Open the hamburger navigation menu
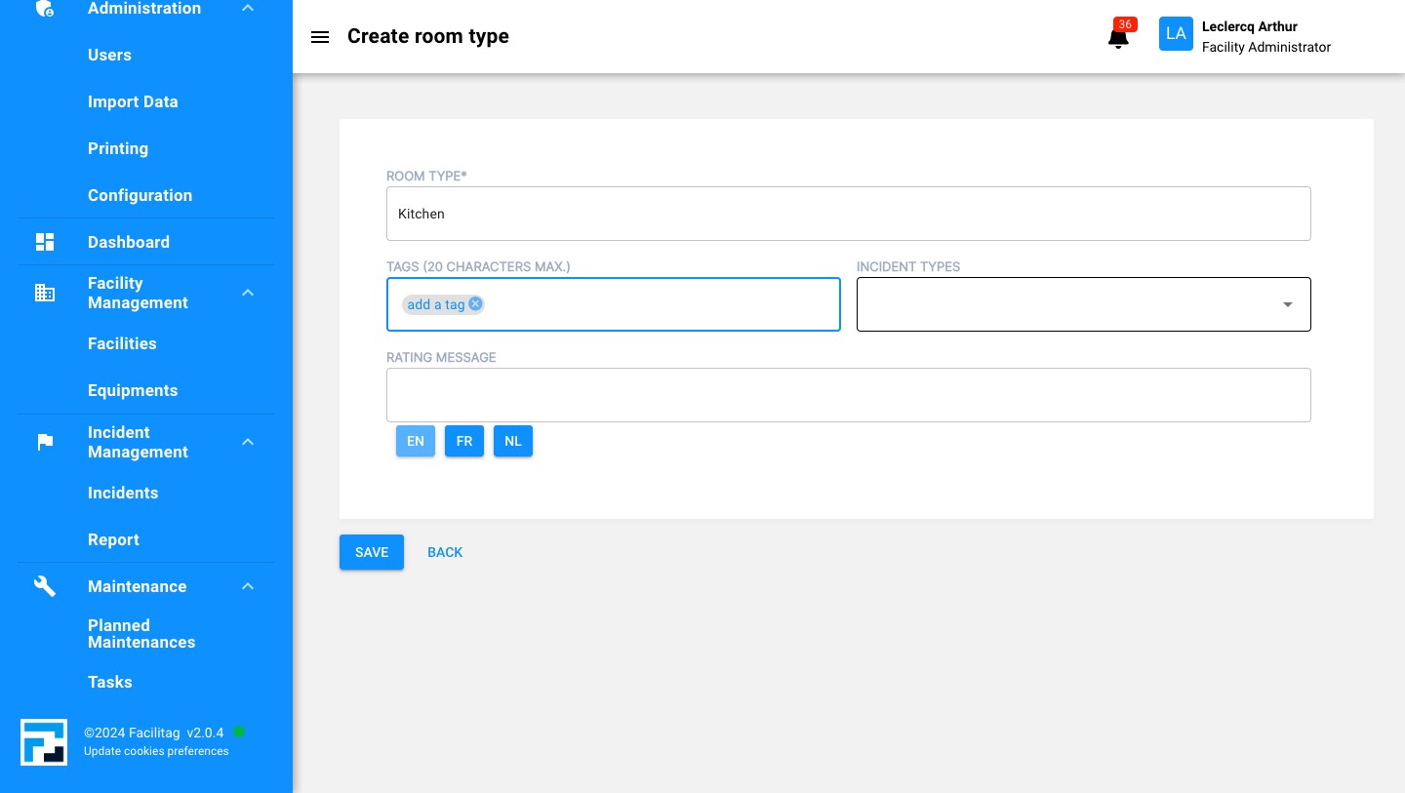The height and width of the screenshot is (793, 1405). [x=319, y=37]
